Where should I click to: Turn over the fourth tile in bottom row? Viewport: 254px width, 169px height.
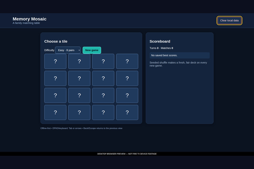(127, 112)
